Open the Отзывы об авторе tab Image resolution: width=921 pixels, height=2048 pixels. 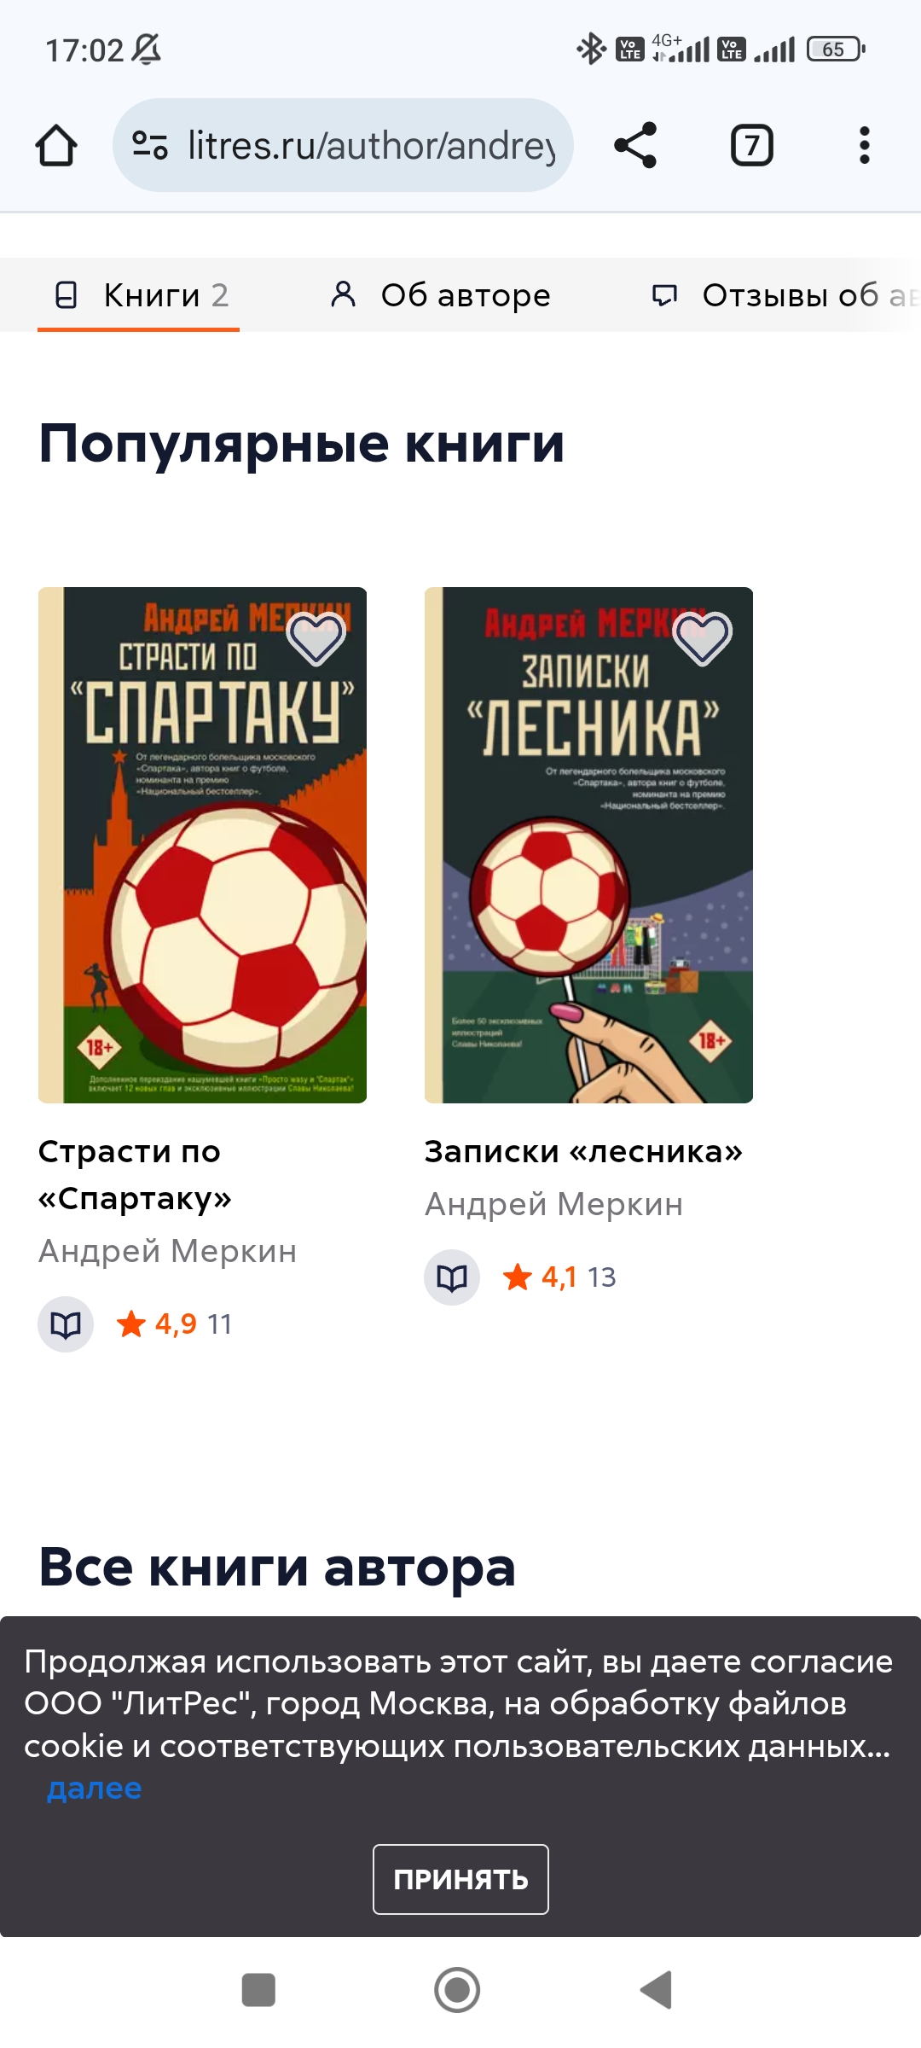point(785,295)
